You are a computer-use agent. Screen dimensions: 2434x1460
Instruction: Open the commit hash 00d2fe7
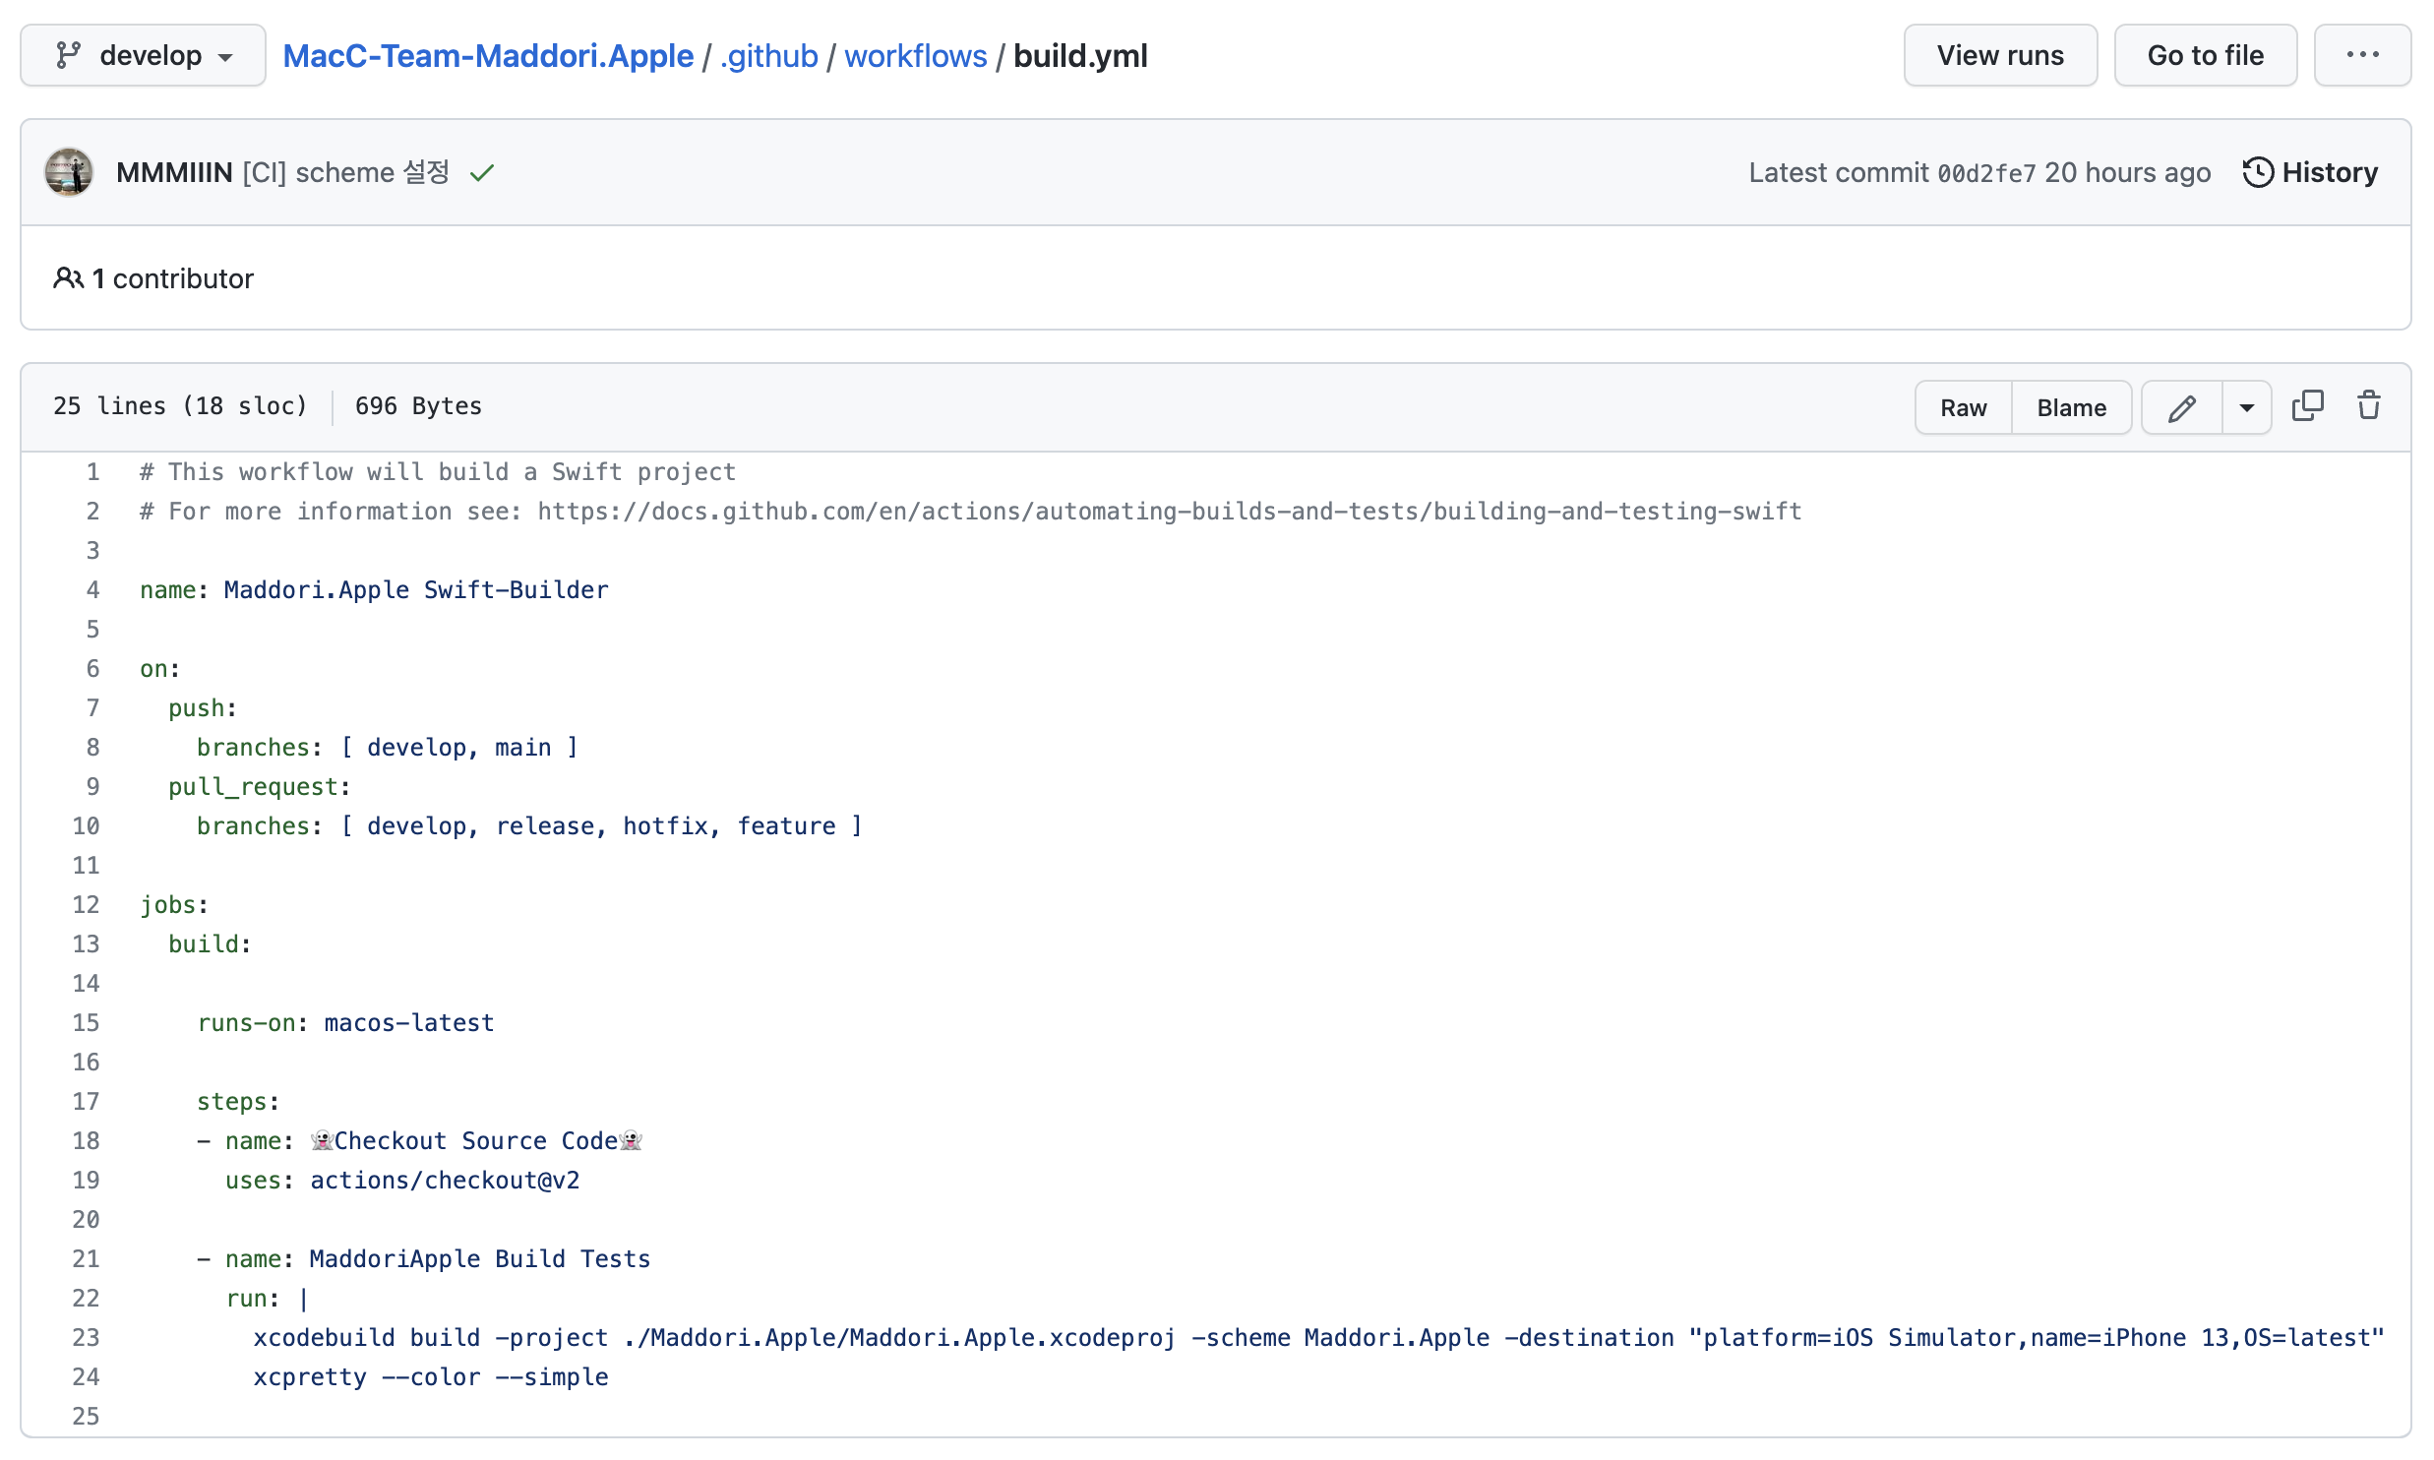click(1986, 174)
